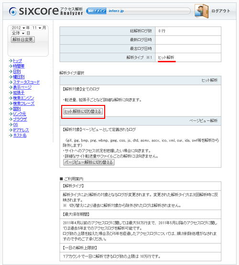Open the ステータスコード menu link
The image size is (239, 265).
[26, 82]
